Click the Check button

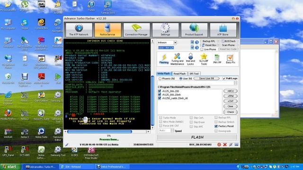(231, 112)
